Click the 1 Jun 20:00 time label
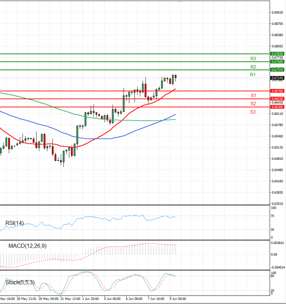Image resolution: width=286 pixels, height=304 pixels. tap(91, 299)
